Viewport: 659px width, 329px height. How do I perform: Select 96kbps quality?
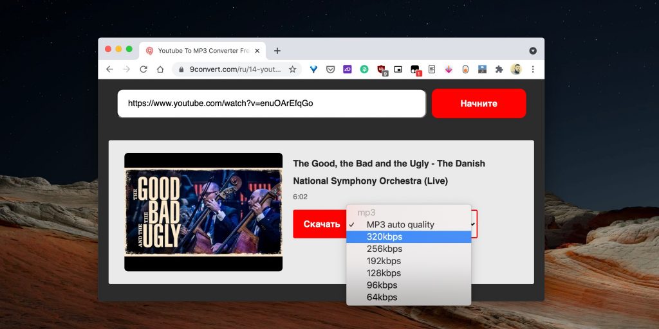(x=409, y=285)
